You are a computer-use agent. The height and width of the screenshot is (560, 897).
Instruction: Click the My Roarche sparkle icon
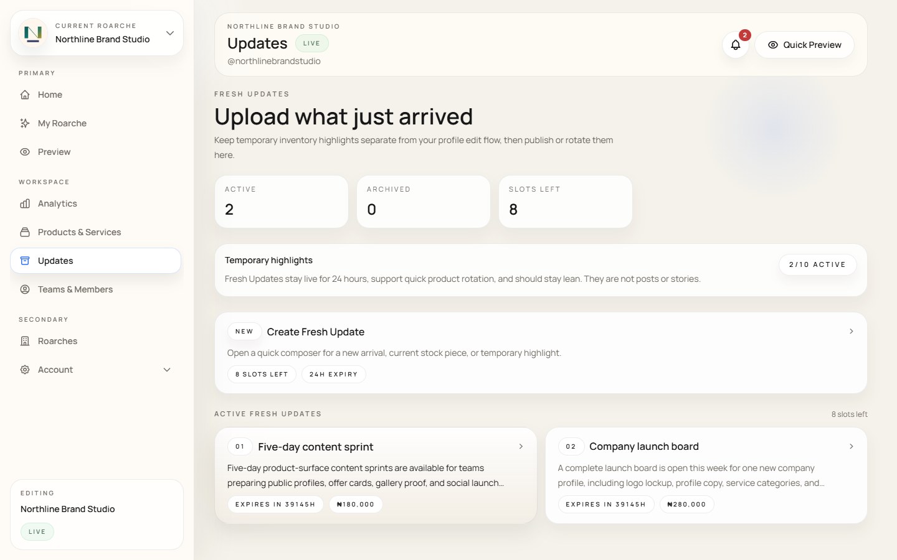(x=25, y=123)
